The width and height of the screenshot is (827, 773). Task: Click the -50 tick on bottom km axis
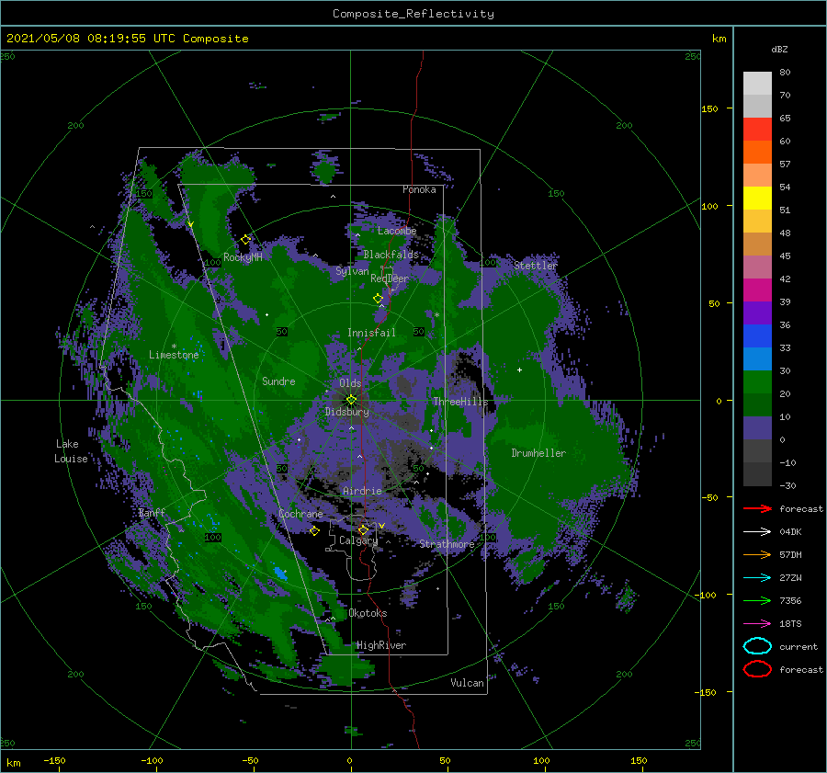(249, 761)
